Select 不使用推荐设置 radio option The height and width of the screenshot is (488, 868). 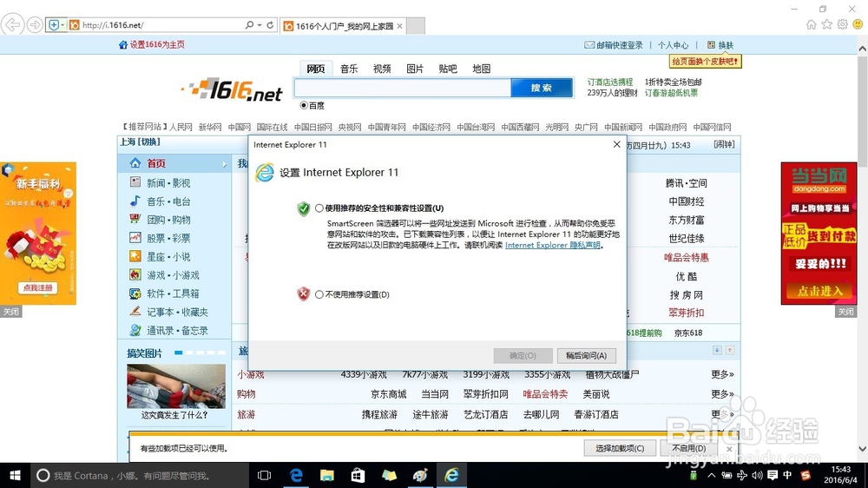click(x=319, y=294)
